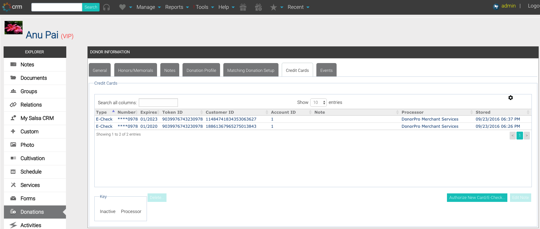This screenshot has width=540, height=229.
Task: Change the Show entries count dropdown
Action: [x=318, y=103]
